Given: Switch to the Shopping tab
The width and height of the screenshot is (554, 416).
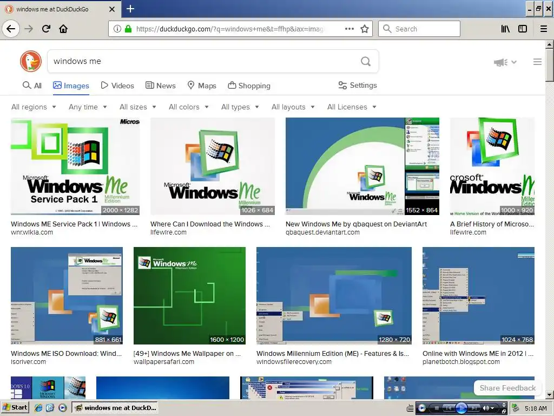Looking at the screenshot, I should point(249,86).
